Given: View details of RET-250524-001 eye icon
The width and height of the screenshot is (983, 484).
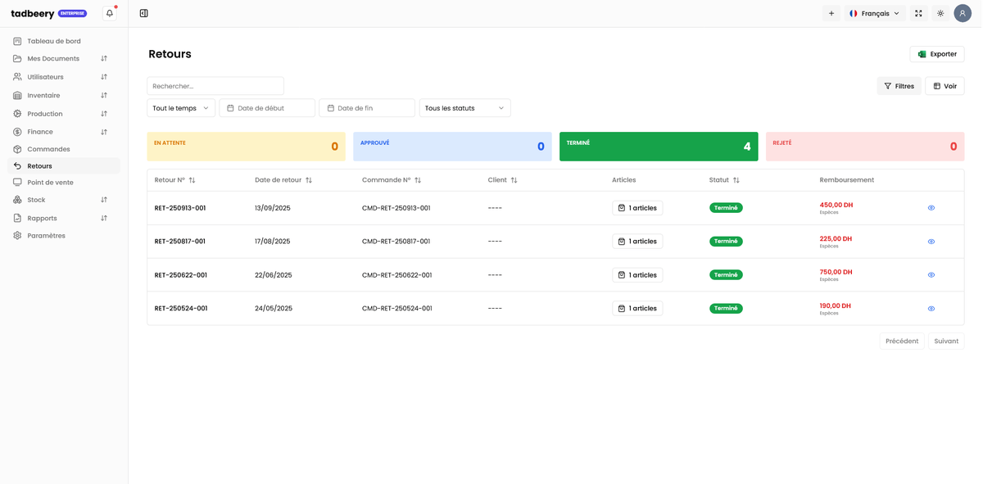Looking at the screenshot, I should click(931, 309).
